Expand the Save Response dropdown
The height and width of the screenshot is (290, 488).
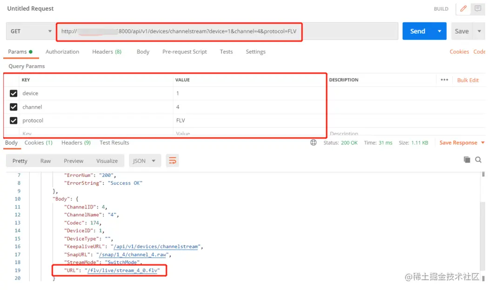[x=483, y=142]
